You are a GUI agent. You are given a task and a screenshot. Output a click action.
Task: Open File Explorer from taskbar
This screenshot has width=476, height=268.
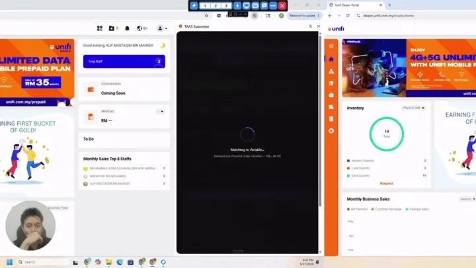pyautogui.click(x=108, y=262)
